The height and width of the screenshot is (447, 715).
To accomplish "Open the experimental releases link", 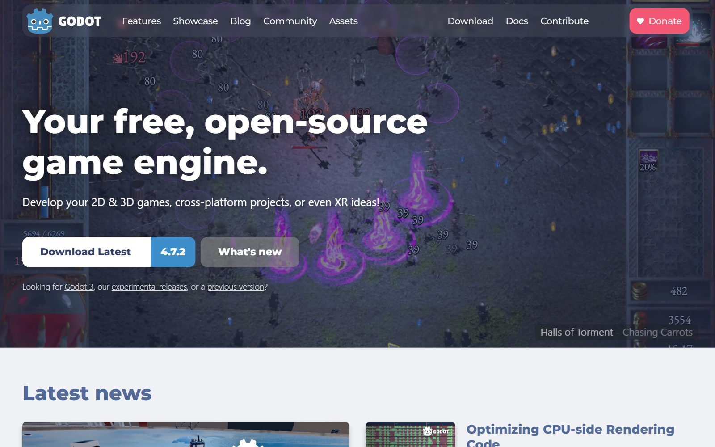I will coord(149,287).
